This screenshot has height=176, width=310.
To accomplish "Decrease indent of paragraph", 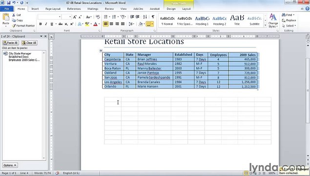I will [x=132, y=17].
